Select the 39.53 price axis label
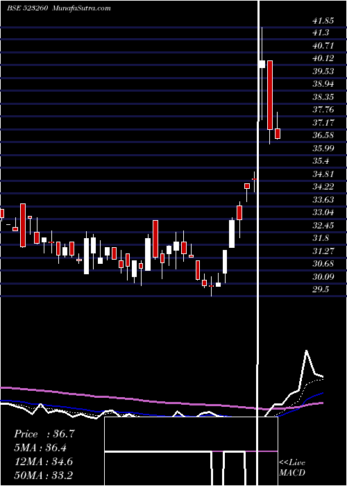347x486 pixels. pos(323,72)
